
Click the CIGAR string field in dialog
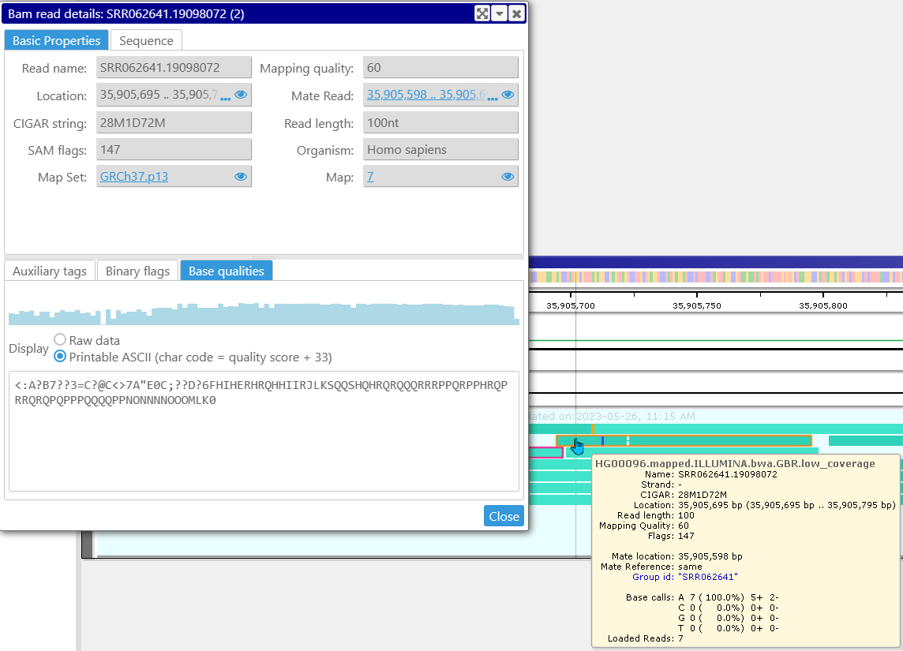pyautogui.click(x=174, y=122)
